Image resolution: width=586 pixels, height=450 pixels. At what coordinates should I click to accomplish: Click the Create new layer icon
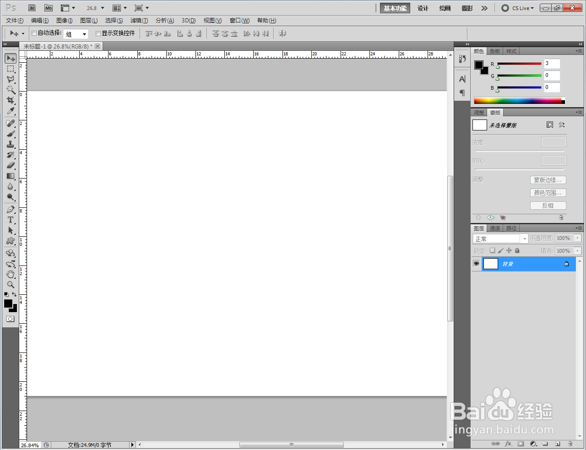point(558,444)
